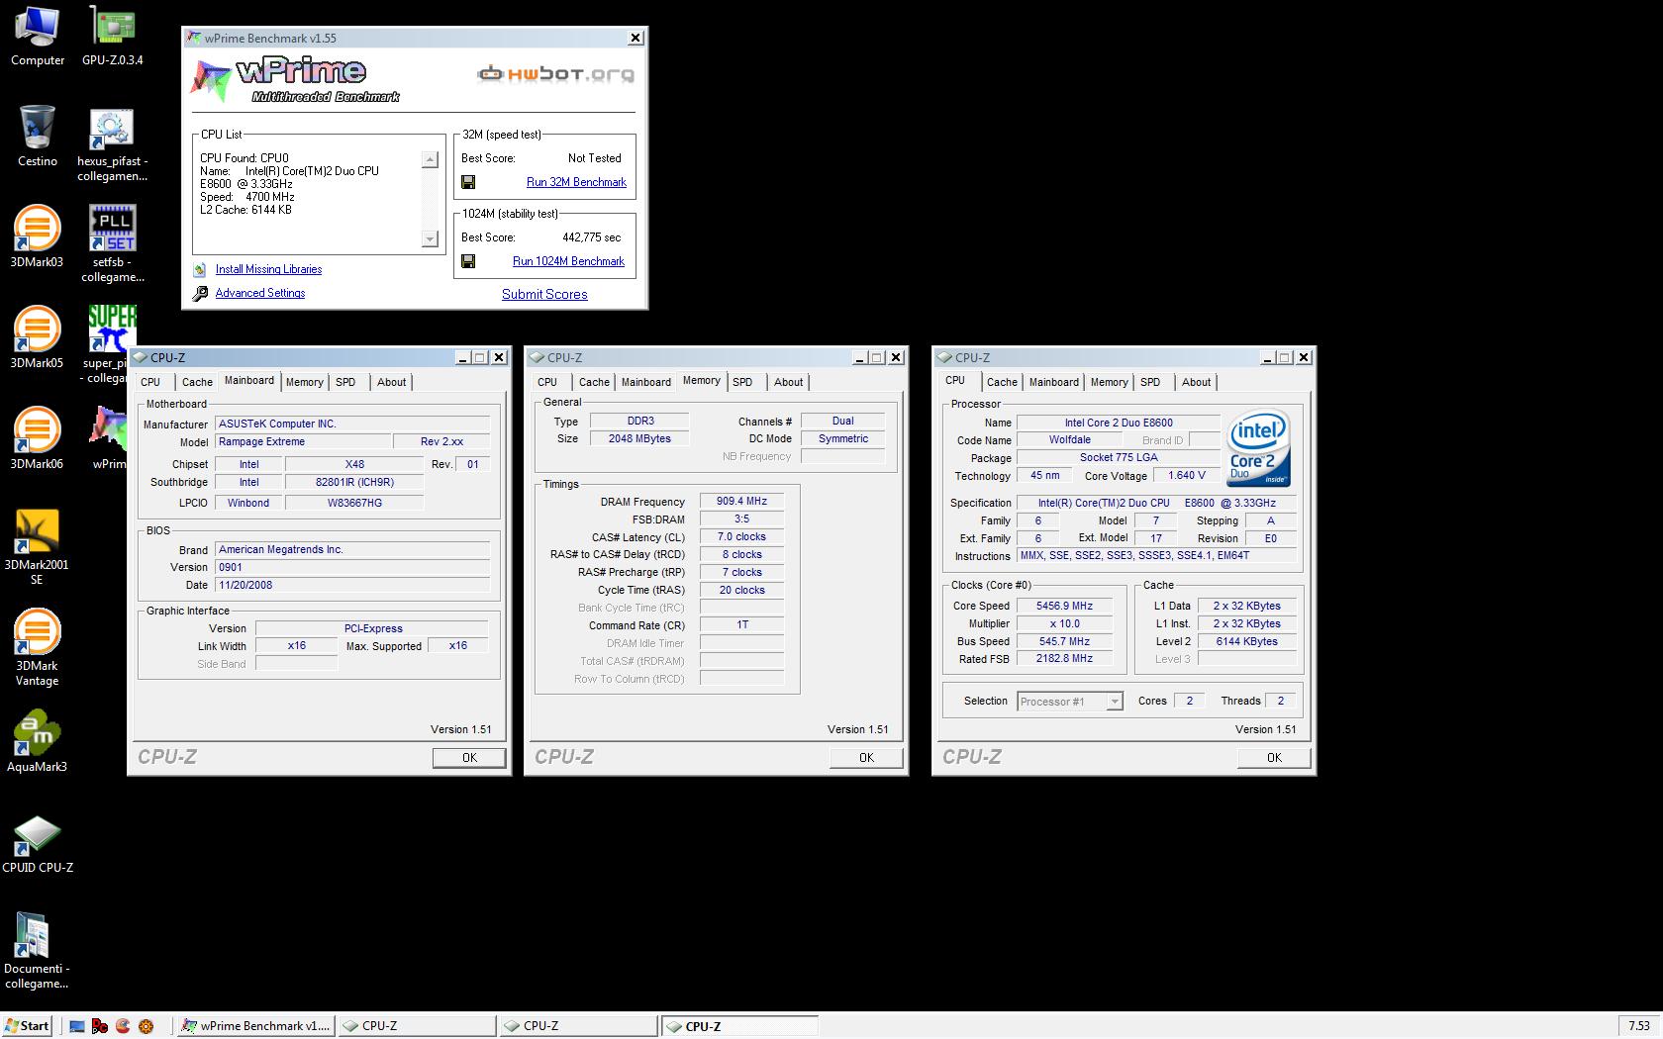Switch to CPU tab in Mainboard CPU-Z window
The image size is (1663, 1039).
(x=150, y=382)
